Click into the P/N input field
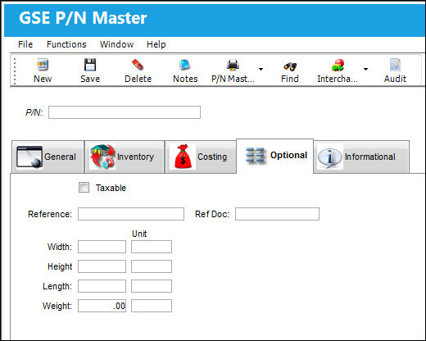426x341 pixels. click(125, 112)
